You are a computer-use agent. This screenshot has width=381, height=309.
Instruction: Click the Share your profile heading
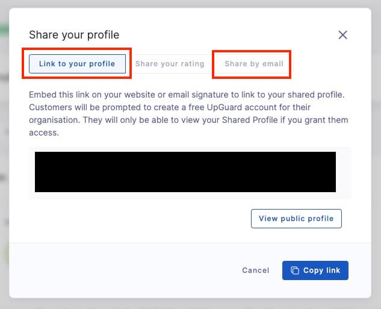coord(74,35)
